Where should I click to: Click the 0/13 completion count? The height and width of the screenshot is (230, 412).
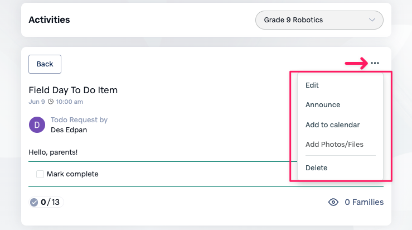(50, 202)
